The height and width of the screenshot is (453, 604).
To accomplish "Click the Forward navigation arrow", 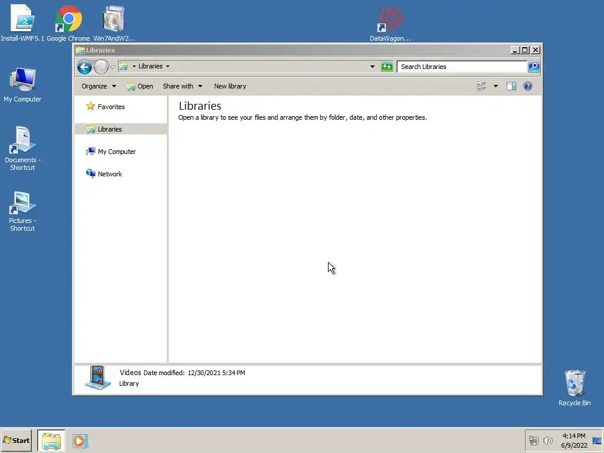I will coord(101,67).
